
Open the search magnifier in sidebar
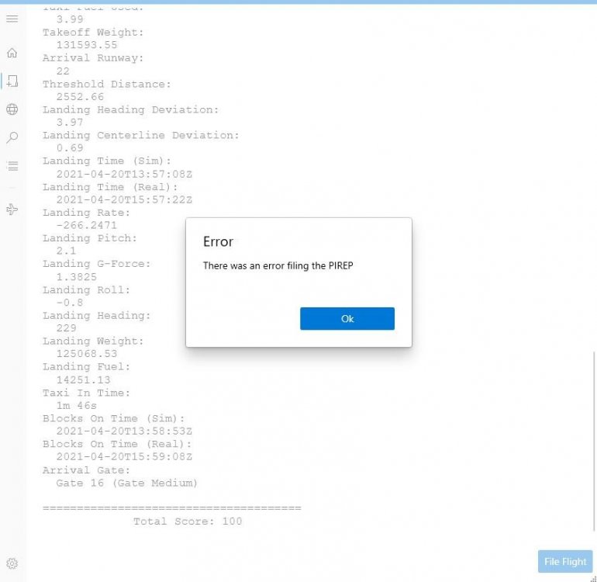12,137
